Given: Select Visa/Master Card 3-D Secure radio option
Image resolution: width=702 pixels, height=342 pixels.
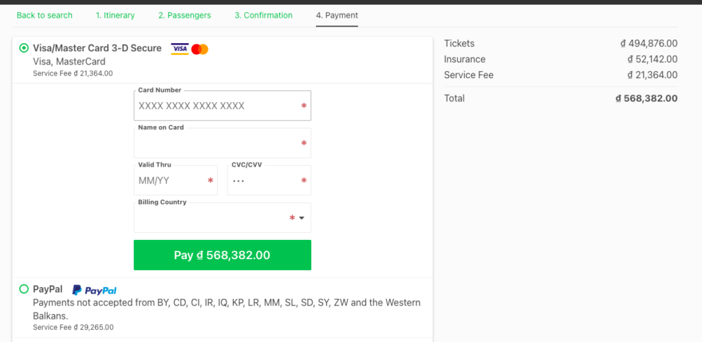Looking at the screenshot, I should click(x=24, y=48).
